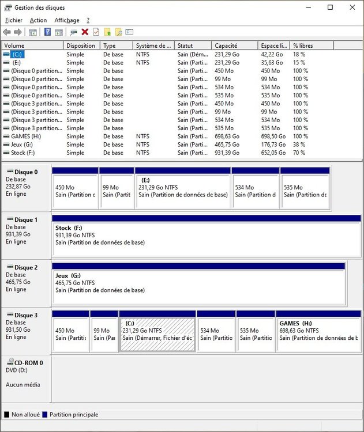Viewport: 364px width, 432px height.
Task: Sort by the Disposition column header
Action: click(x=81, y=46)
